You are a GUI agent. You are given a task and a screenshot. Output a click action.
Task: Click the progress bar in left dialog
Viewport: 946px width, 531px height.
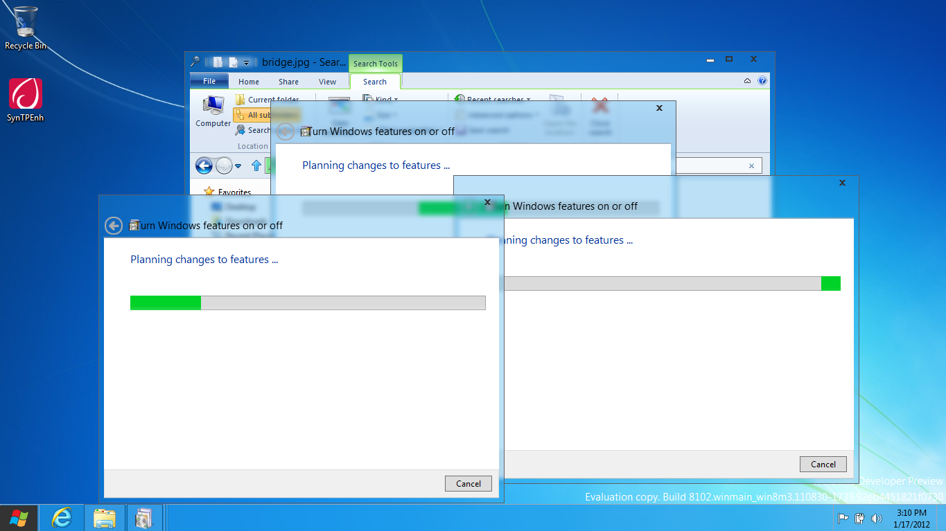[x=308, y=303]
